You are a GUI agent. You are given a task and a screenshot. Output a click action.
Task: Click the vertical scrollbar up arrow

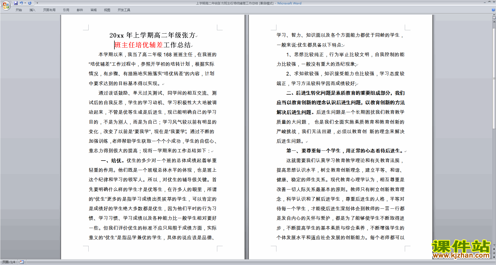tap(494, 22)
